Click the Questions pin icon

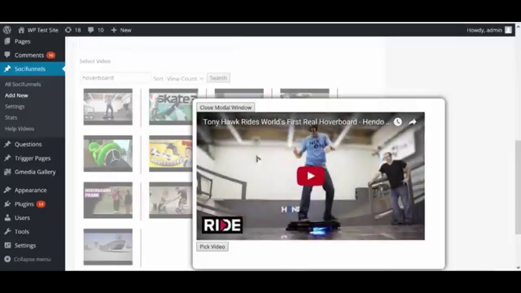click(x=7, y=144)
